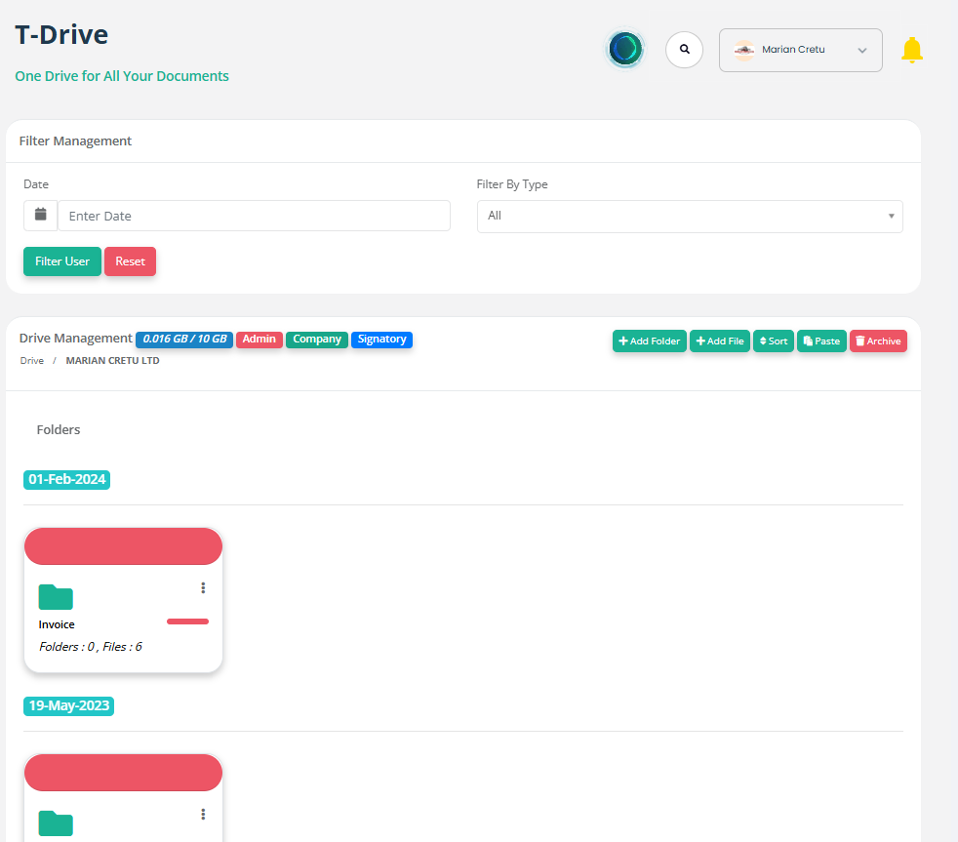Click the Add Folder button
958x842 pixels.
coord(649,341)
